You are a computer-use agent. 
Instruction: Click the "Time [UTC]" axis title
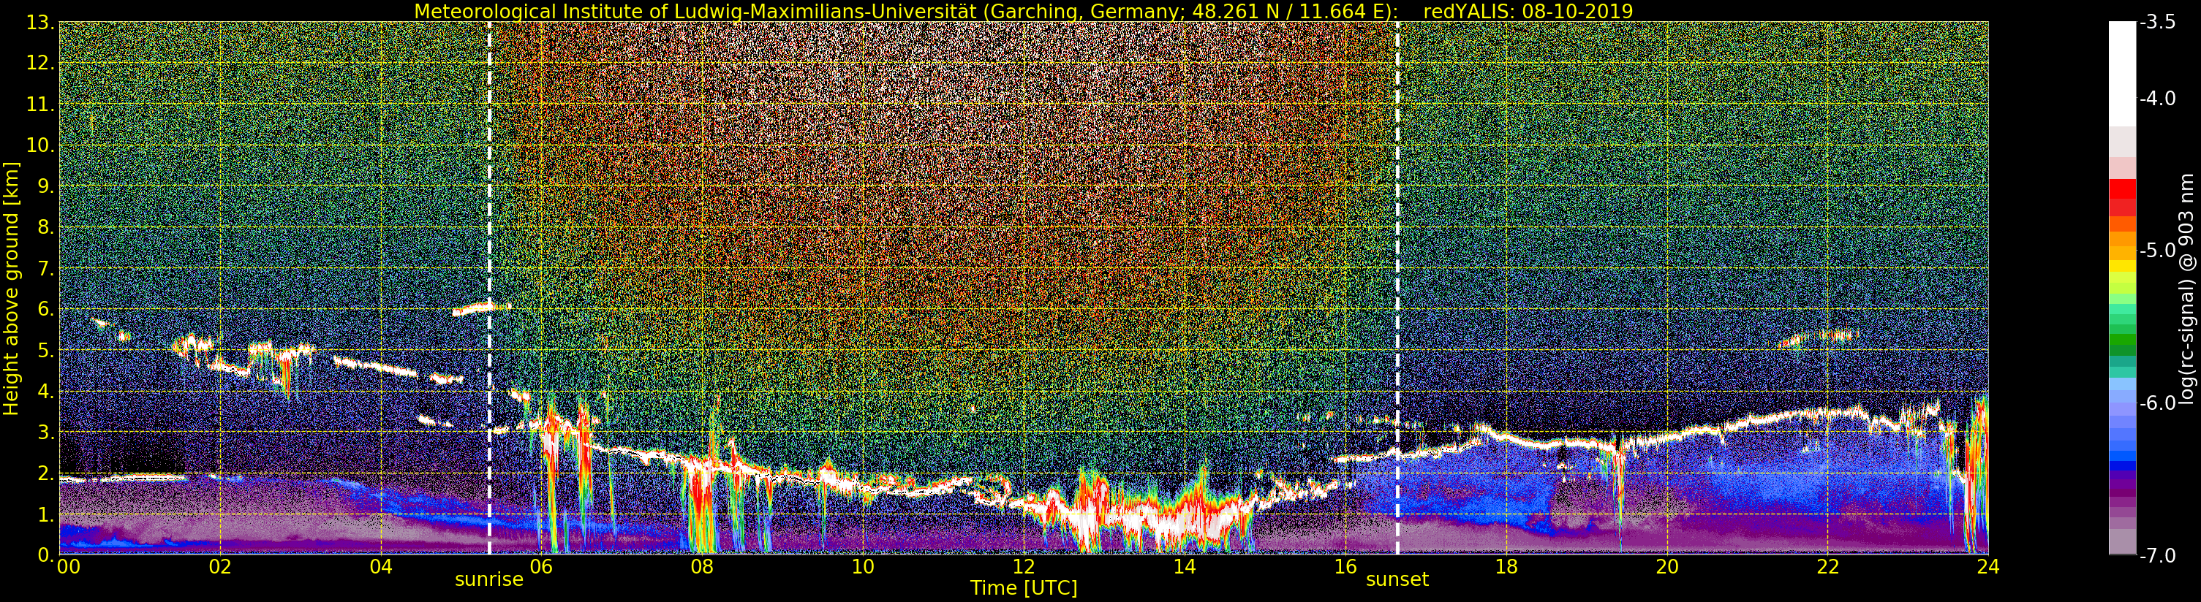[1024, 588]
